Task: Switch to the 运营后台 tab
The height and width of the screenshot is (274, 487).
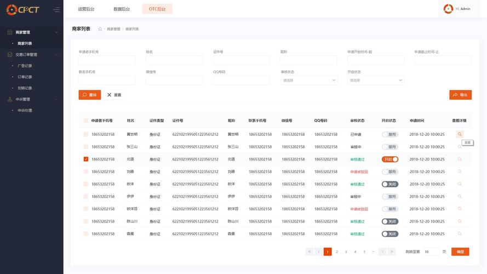Action: (x=86, y=9)
